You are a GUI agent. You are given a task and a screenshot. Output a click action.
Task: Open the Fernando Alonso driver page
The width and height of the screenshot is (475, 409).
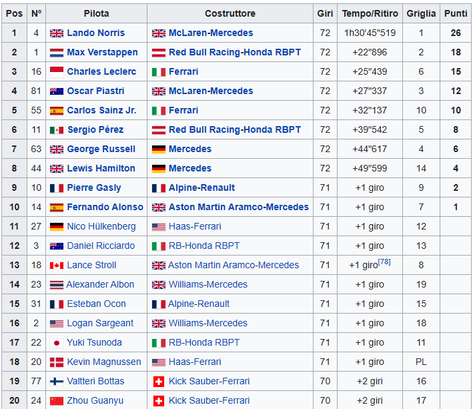click(x=105, y=207)
